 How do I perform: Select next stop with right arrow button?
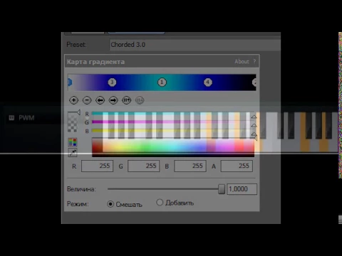113,100
